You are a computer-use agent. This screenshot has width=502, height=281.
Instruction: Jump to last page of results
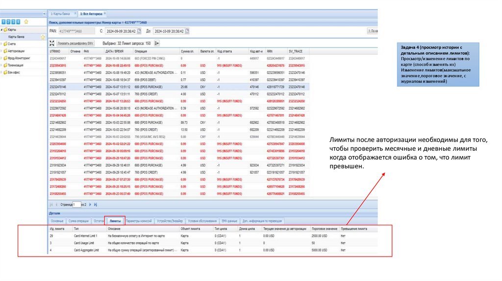[95, 204]
